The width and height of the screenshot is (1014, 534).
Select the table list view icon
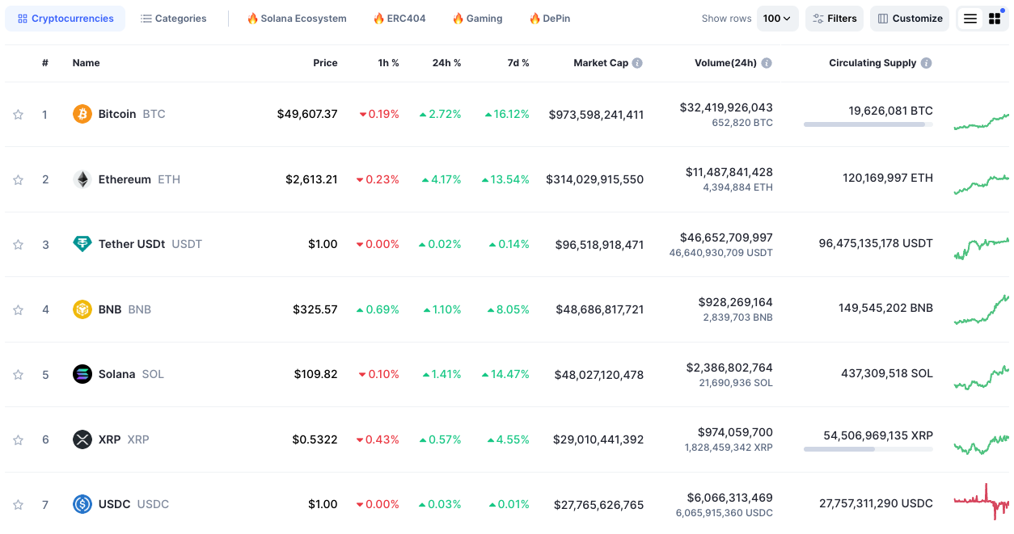point(970,17)
